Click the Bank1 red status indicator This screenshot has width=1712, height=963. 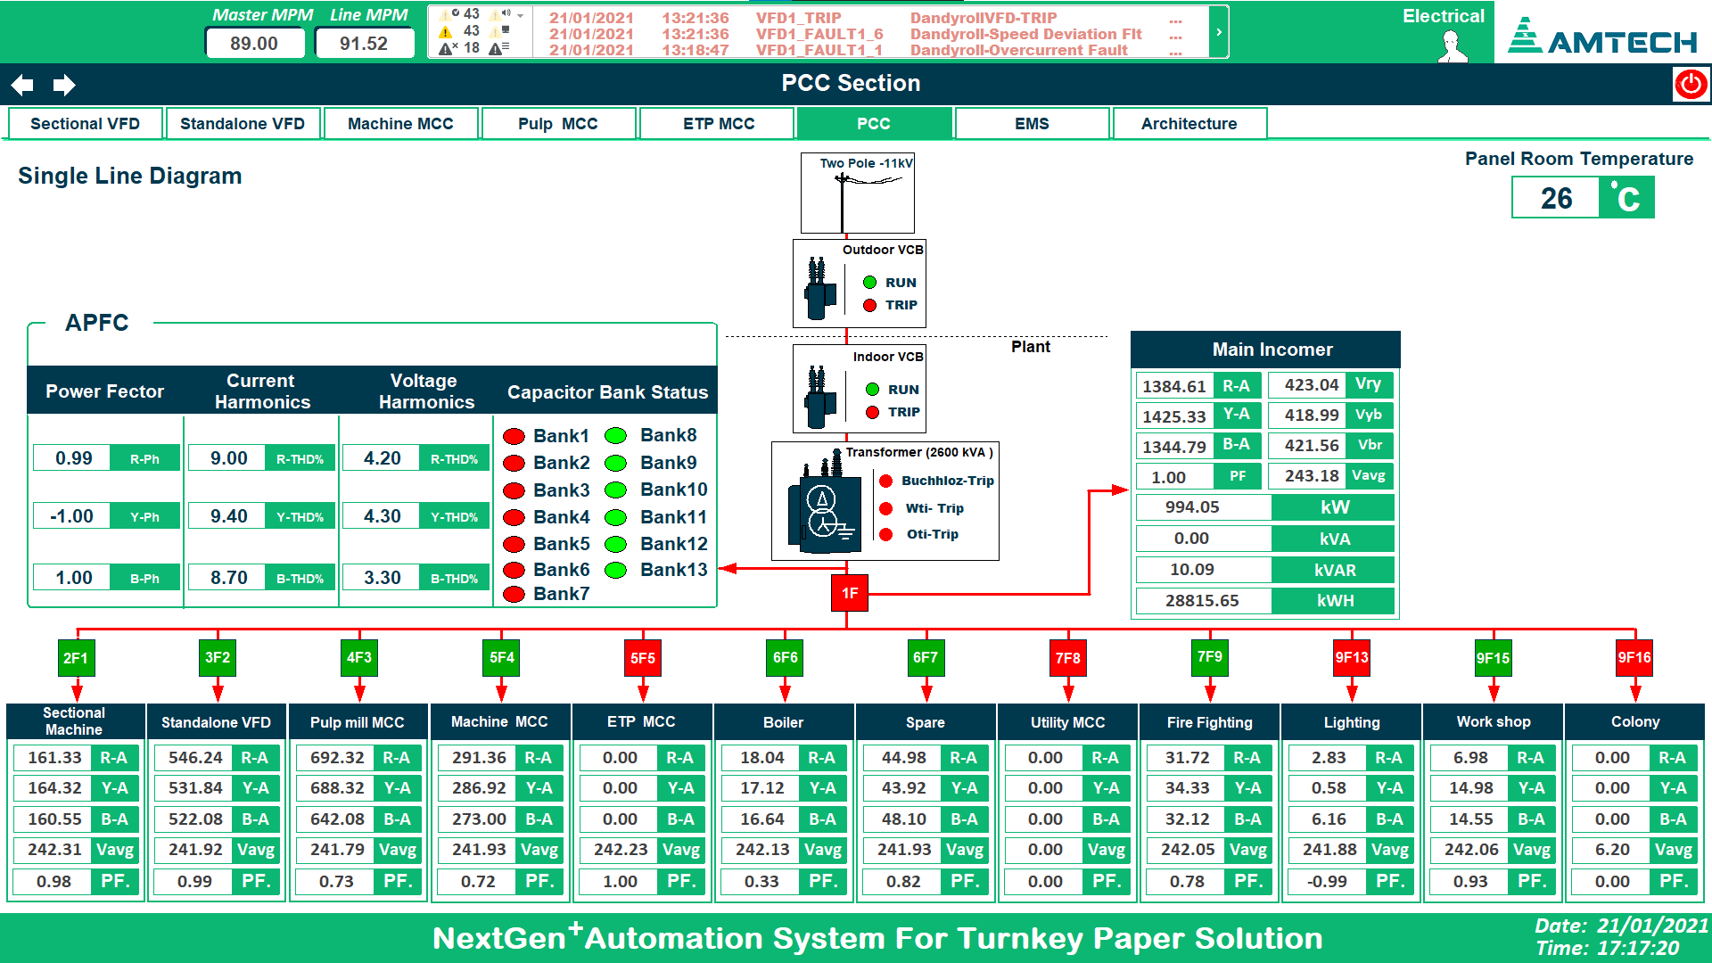(x=514, y=436)
